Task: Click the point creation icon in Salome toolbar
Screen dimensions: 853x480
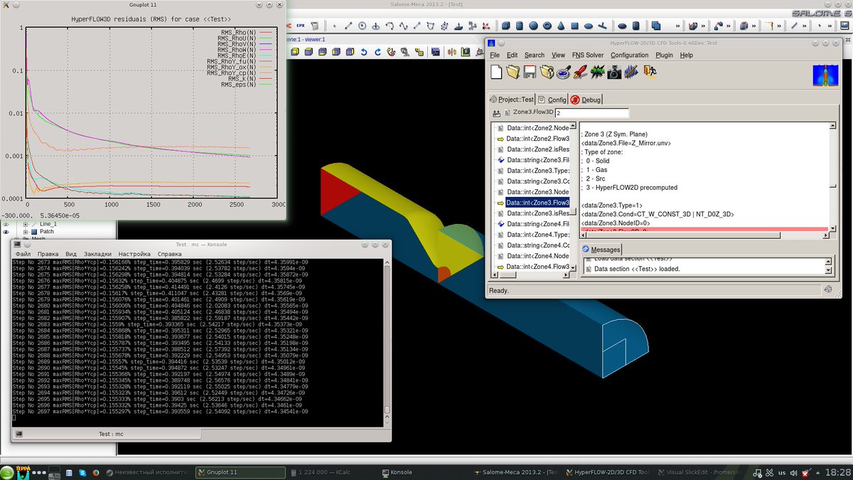Action: pyautogui.click(x=335, y=26)
